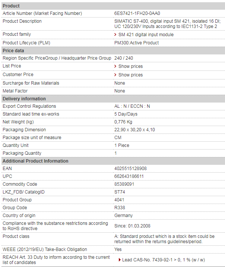Viewport: 225px width, 267px height.
Task: Show prices for List Price
Action: (x=130, y=66)
